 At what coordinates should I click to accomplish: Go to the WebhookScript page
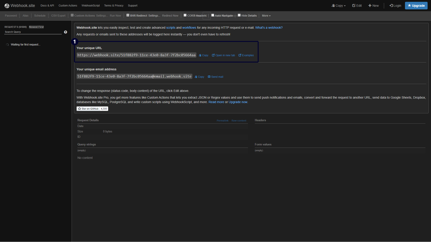[x=91, y=6]
